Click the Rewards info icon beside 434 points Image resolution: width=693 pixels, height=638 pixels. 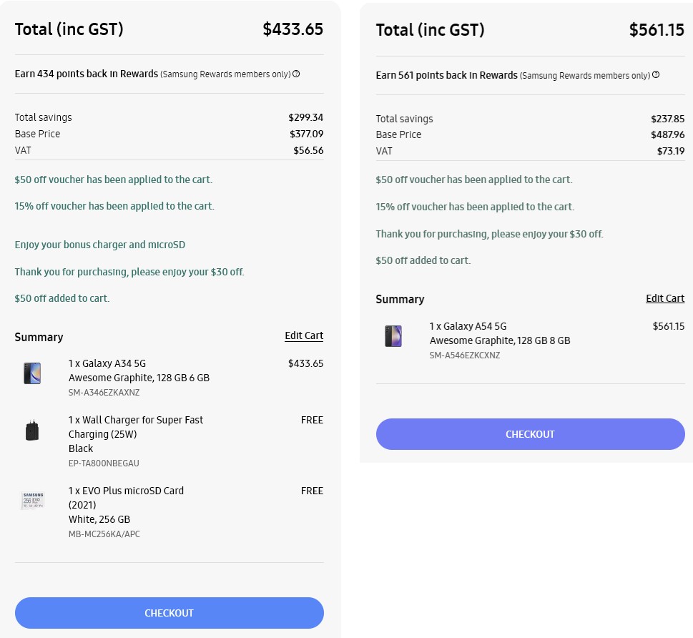point(296,74)
